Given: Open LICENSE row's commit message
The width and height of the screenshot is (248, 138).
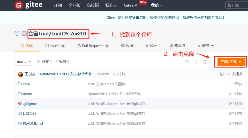Looking at the screenshot, I should (x=117, y=113).
